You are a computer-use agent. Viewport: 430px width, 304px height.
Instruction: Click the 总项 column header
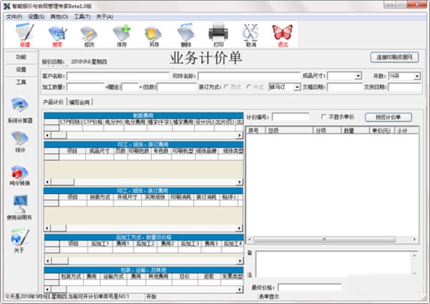(289, 131)
